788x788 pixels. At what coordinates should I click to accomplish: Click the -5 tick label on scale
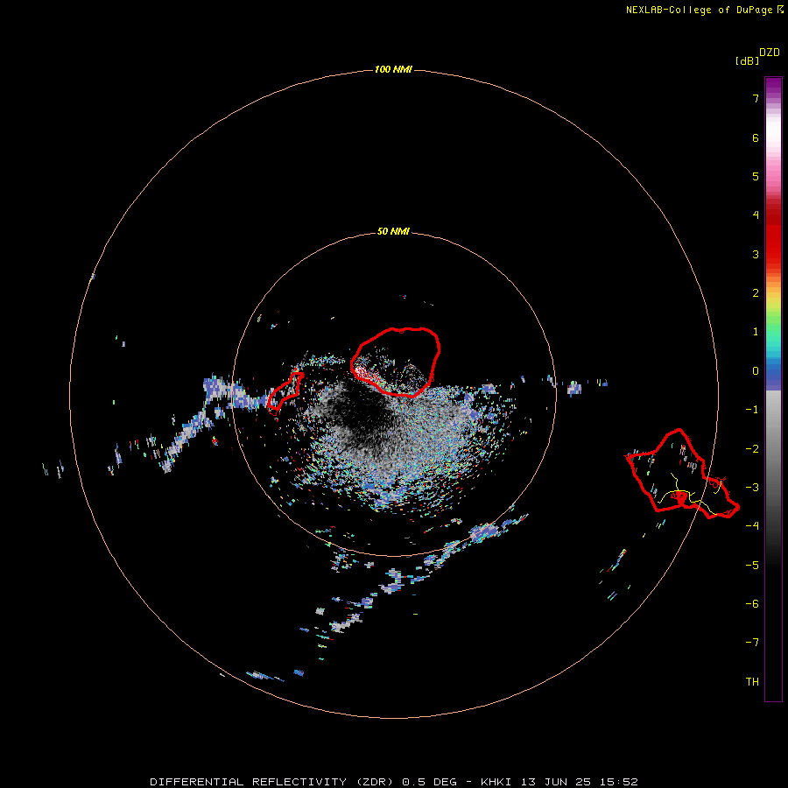[x=752, y=566]
